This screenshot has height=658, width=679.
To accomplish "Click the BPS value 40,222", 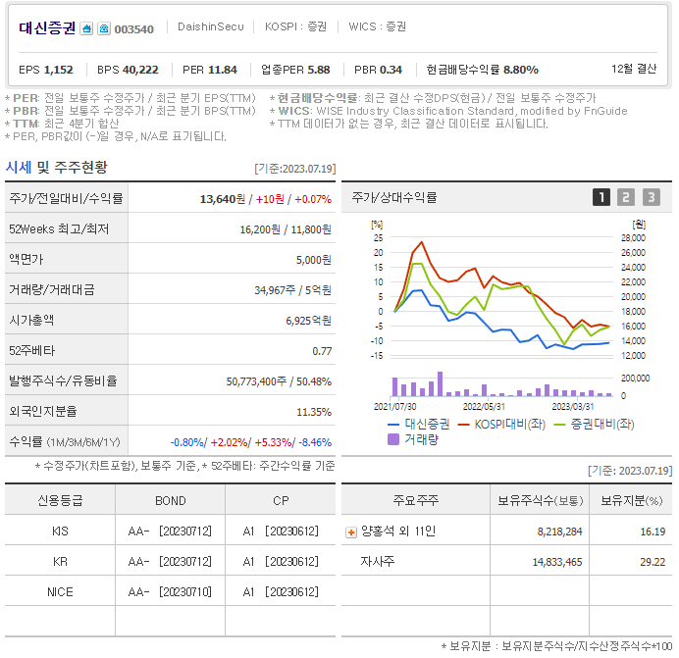I will (x=140, y=70).
